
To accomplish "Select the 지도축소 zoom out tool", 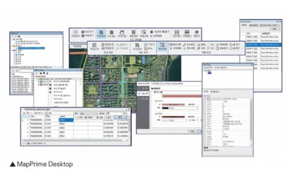I will coord(112,34).
